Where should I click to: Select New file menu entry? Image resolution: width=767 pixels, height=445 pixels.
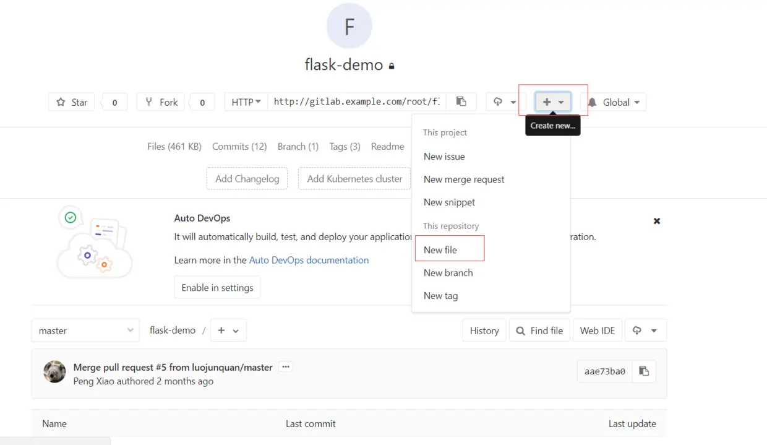[440, 250]
